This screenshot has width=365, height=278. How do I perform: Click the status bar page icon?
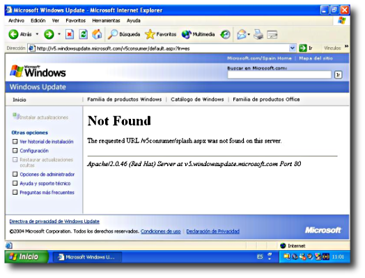click(x=9, y=245)
